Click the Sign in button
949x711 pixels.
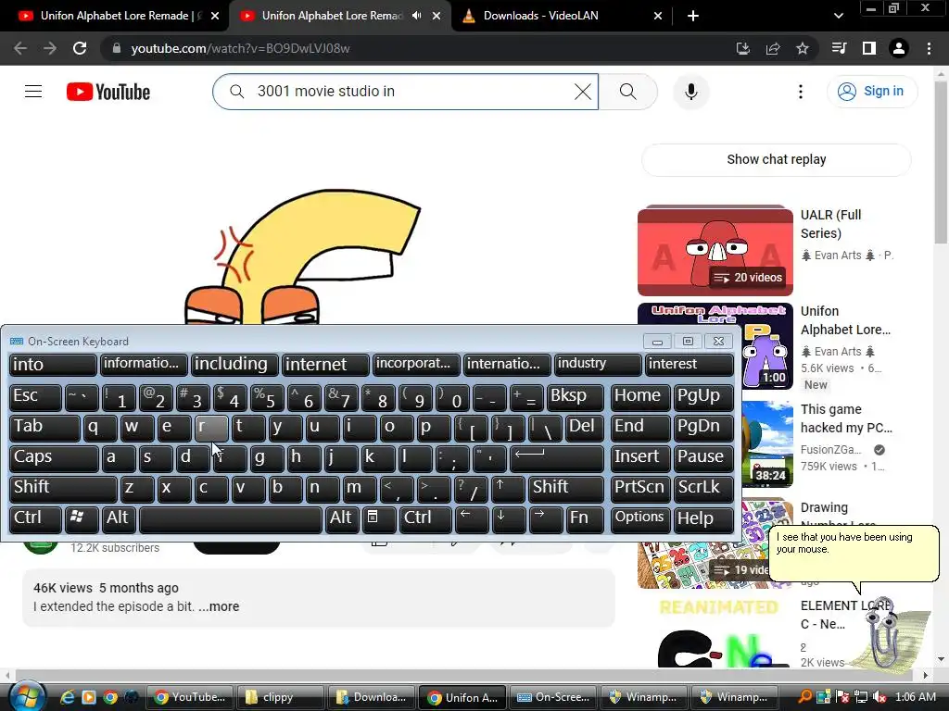point(872,92)
